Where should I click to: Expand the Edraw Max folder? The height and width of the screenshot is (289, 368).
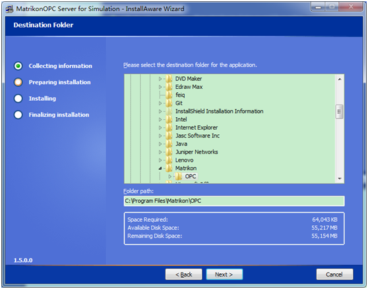coord(160,87)
